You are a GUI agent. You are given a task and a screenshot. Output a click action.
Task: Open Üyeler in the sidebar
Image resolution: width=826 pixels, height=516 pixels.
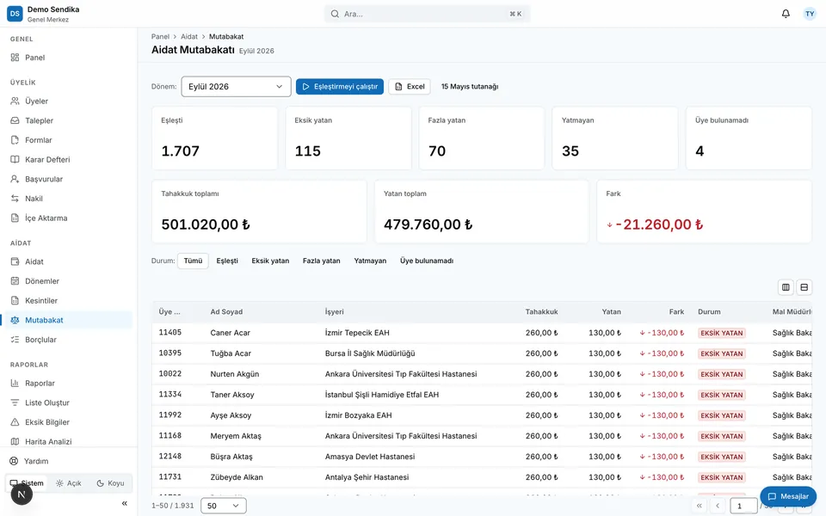pos(69,101)
